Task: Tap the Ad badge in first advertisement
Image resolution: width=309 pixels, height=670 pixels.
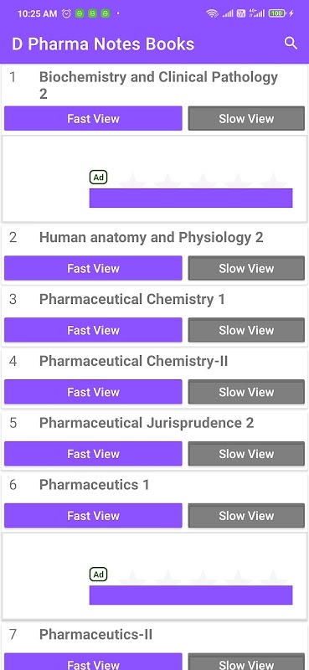Action: 98,178
